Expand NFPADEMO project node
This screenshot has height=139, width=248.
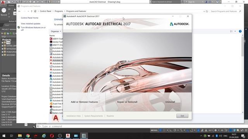point(2,49)
